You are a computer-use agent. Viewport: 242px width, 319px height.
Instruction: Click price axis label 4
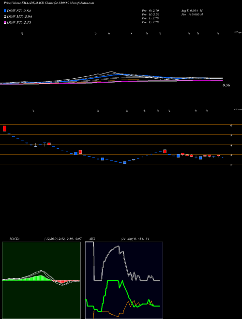[231, 145]
